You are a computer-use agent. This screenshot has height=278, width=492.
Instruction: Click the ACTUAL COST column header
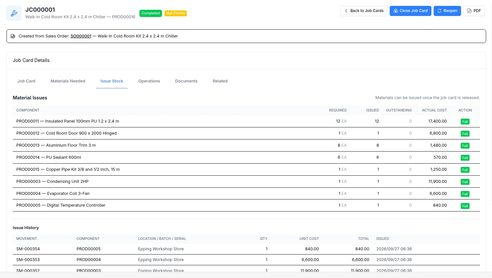click(434, 110)
